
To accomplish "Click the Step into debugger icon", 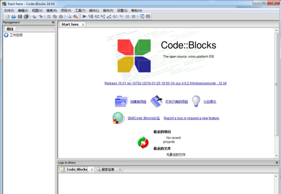I will click(x=103, y=16).
